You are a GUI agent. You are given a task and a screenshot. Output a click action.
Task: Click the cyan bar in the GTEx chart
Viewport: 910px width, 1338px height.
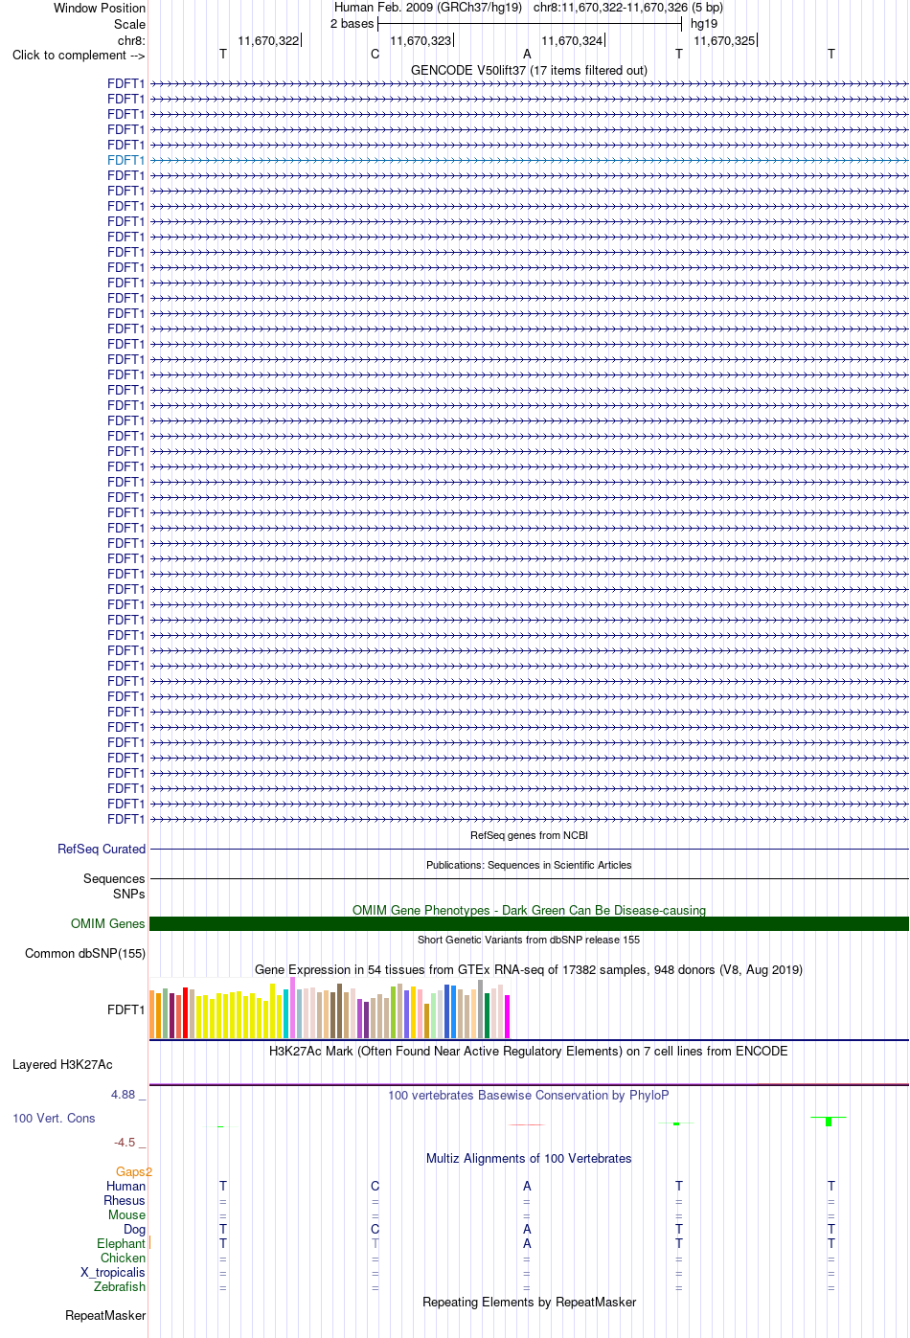(286, 1013)
